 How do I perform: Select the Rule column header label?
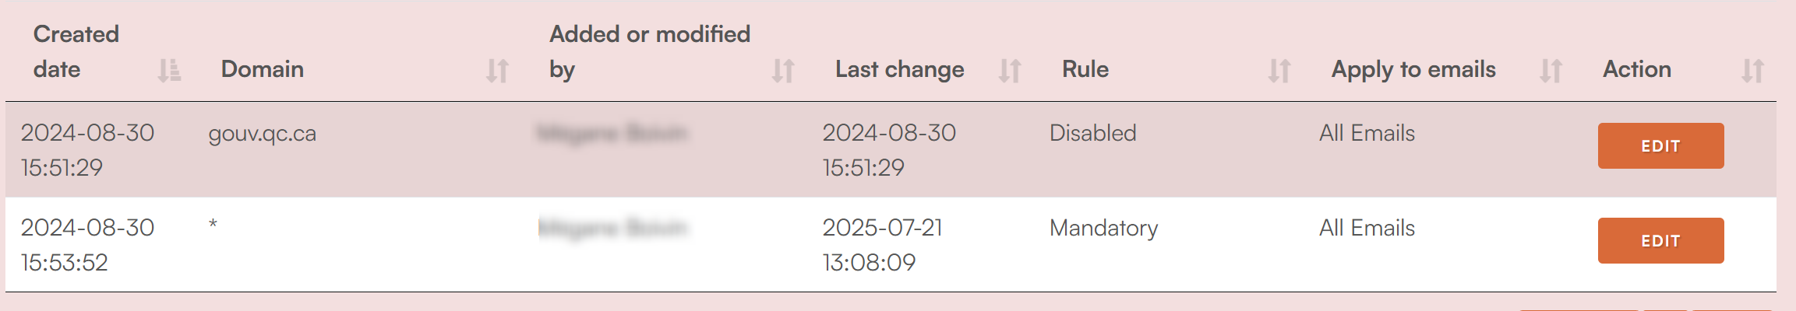click(x=1085, y=69)
